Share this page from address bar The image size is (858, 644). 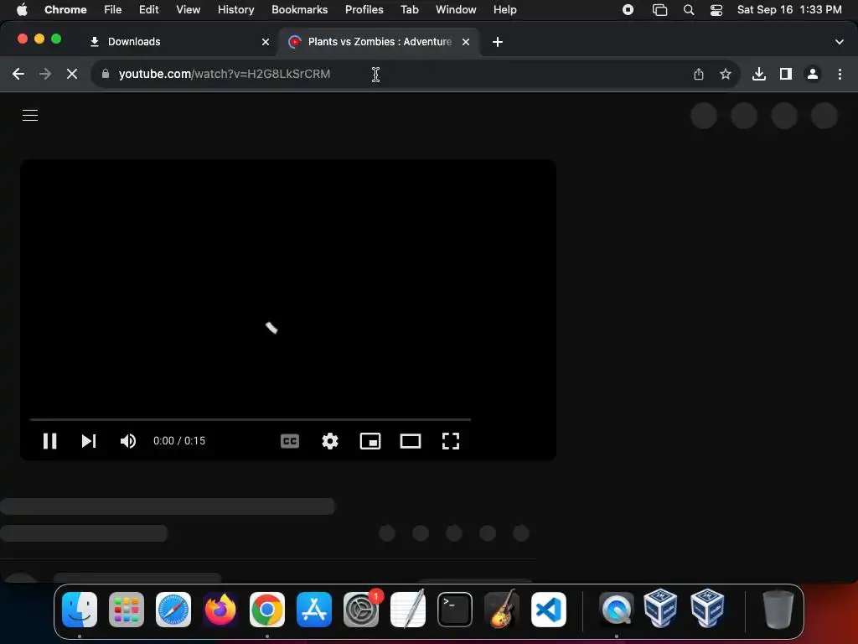[x=699, y=74]
